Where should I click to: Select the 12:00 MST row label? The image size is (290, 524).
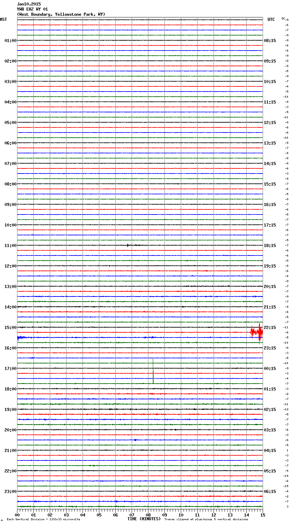click(10, 266)
